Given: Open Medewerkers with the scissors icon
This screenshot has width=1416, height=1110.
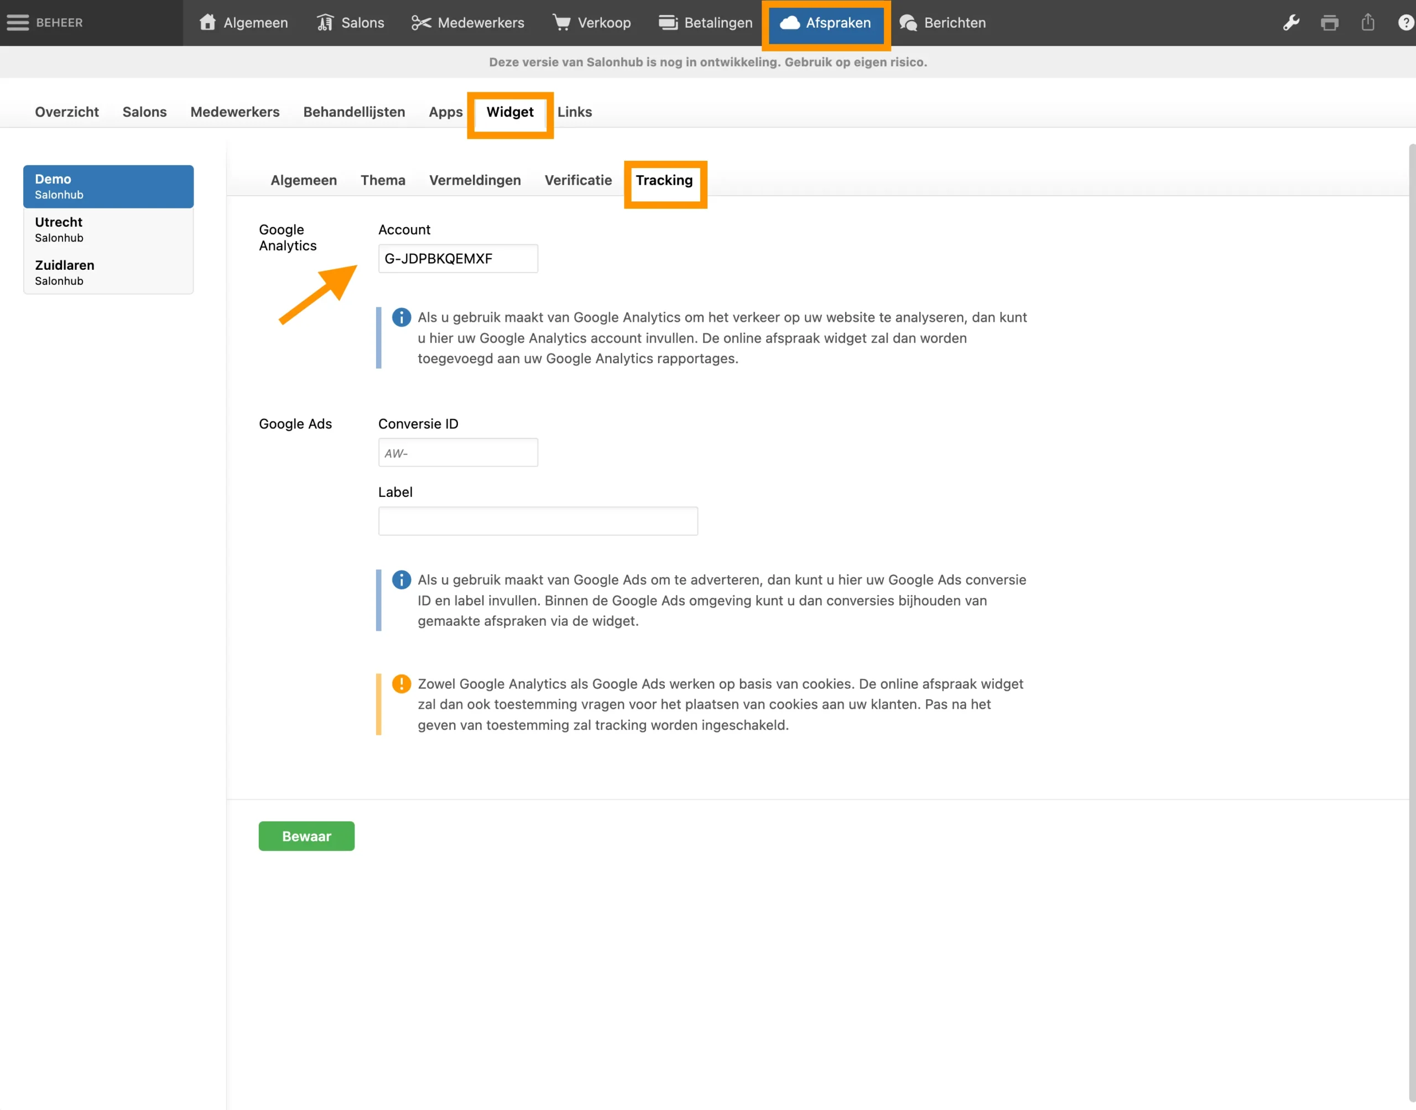Looking at the screenshot, I should [468, 23].
